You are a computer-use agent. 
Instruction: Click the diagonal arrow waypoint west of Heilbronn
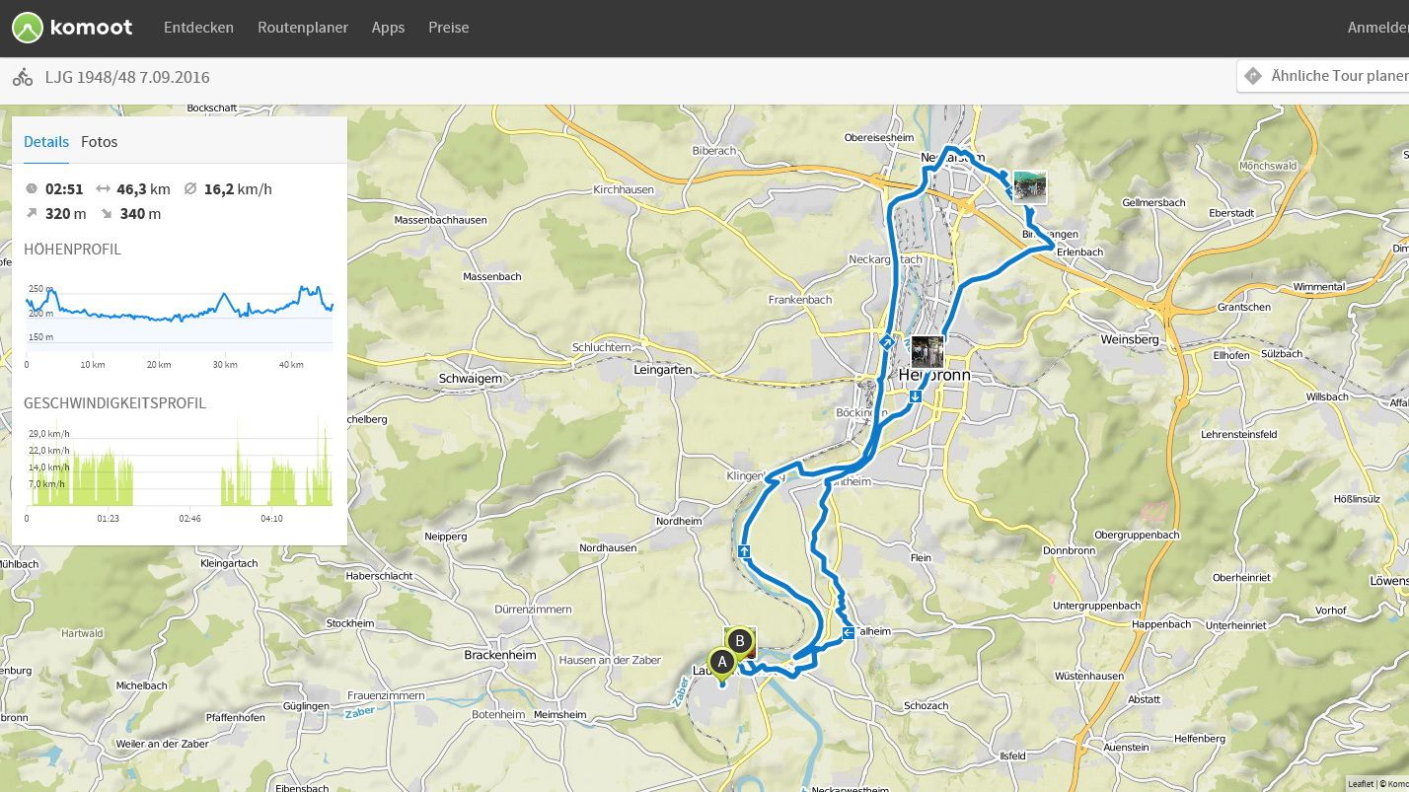click(887, 342)
